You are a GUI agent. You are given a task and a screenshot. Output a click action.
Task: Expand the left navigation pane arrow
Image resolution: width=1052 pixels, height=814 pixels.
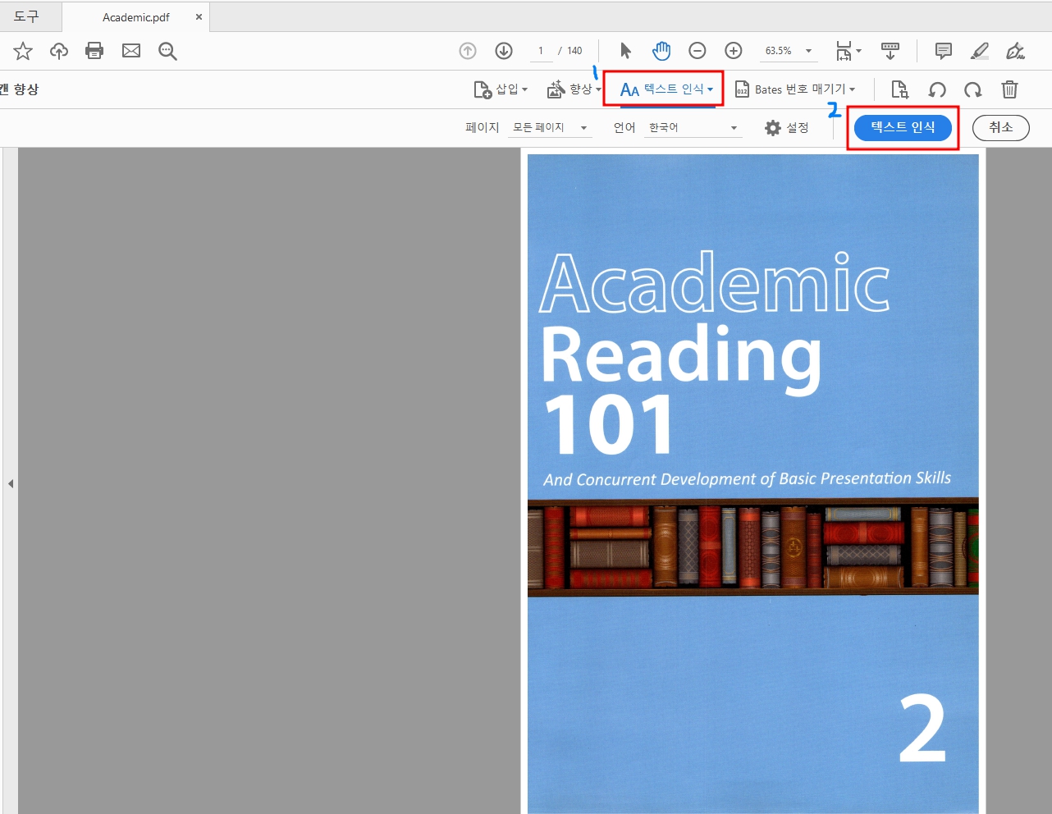point(11,483)
